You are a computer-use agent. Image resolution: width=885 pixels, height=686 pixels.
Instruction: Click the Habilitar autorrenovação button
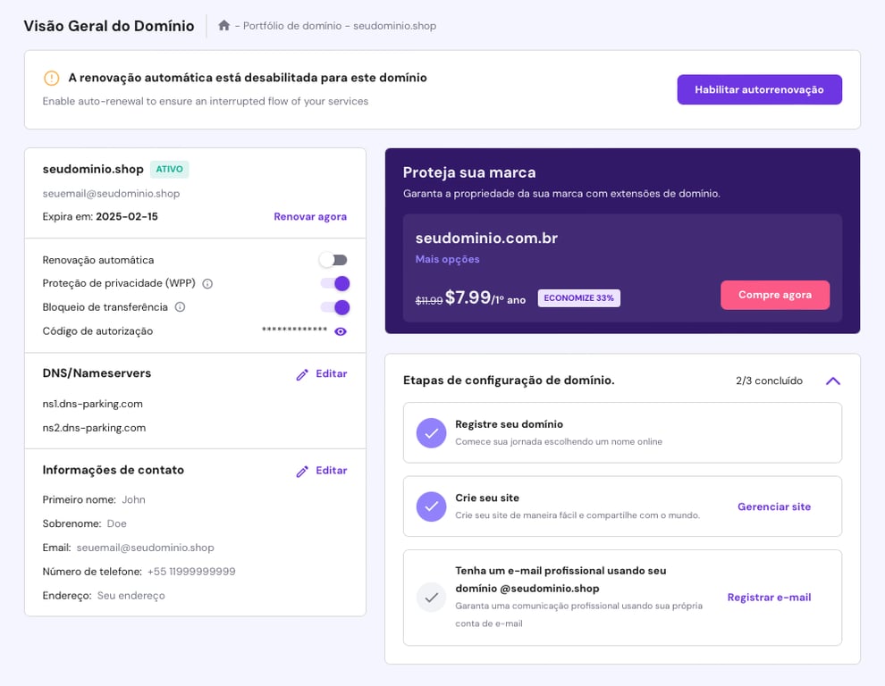[x=759, y=89]
